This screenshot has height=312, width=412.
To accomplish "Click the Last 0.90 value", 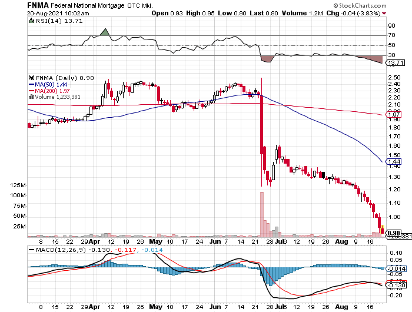I will [264, 13].
